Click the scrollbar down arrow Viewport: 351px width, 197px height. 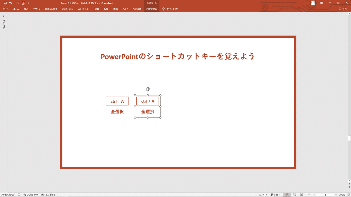349,181
